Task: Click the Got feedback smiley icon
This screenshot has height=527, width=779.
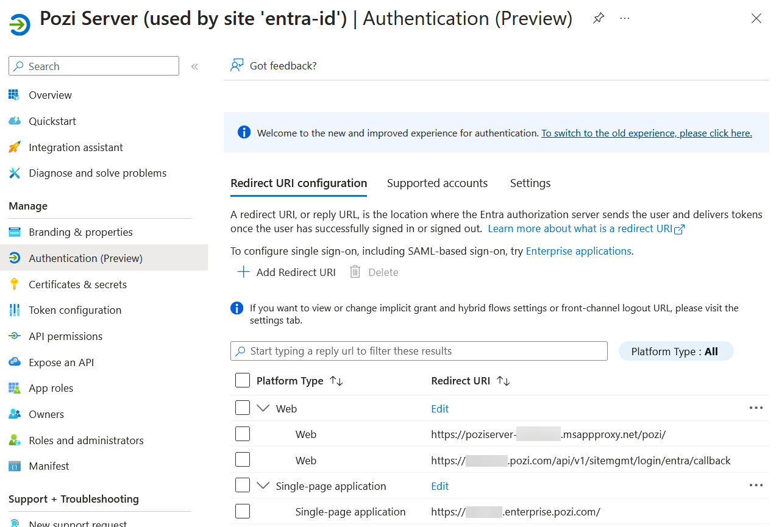Action: click(237, 65)
